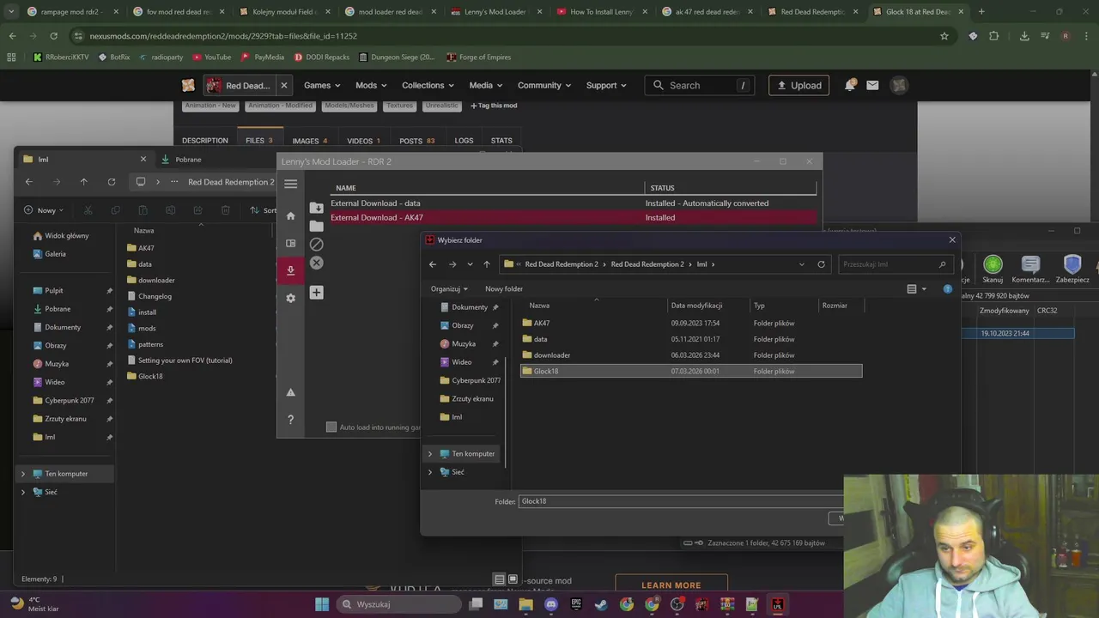Click the plus add icon in Mod Loader
The height and width of the screenshot is (618, 1099).
pyautogui.click(x=316, y=293)
